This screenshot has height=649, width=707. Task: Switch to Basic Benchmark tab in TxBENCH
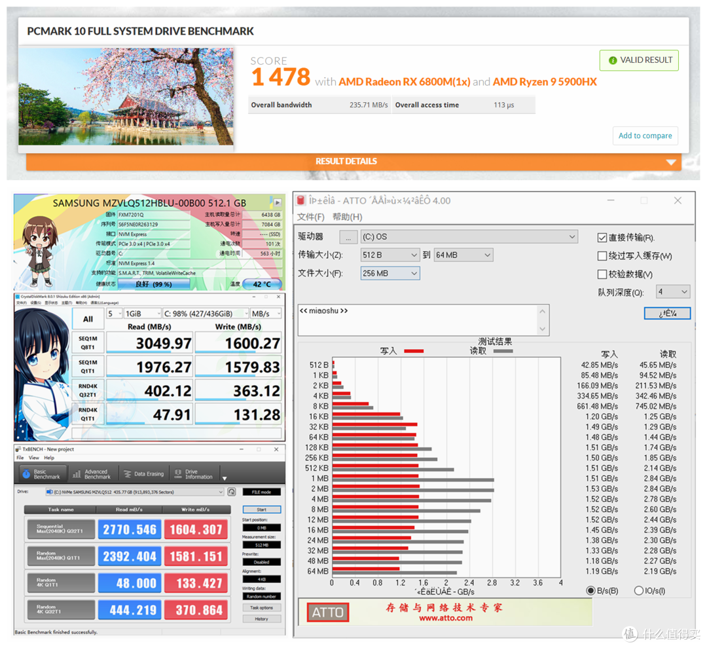point(41,473)
